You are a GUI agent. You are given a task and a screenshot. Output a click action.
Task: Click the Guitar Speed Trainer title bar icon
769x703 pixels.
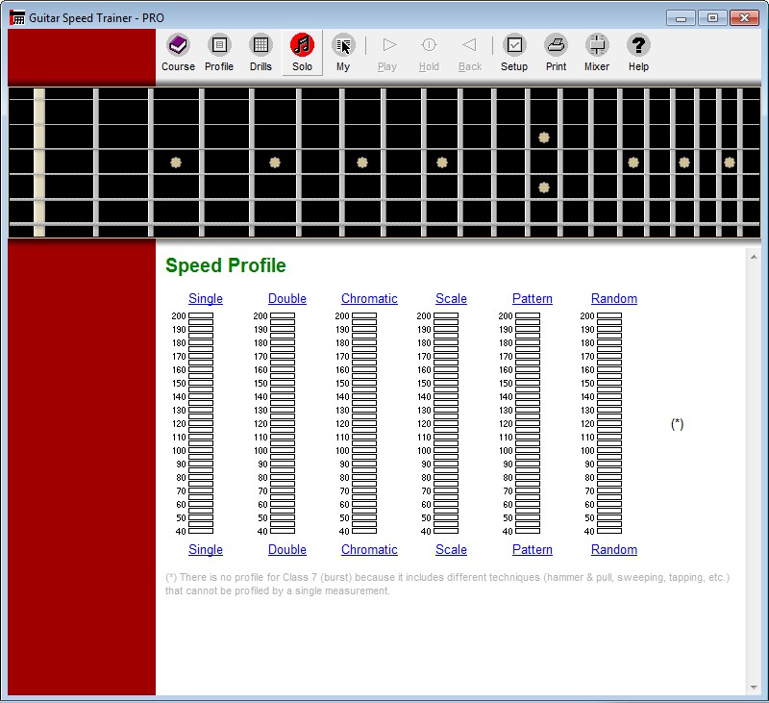pyautogui.click(x=17, y=17)
